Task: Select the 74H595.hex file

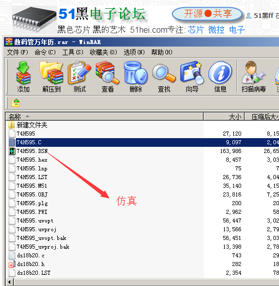Action: pyautogui.click(x=32, y=160)
